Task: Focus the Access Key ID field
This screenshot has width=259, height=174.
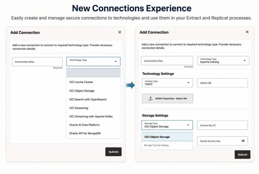Action: pos(223,125)
